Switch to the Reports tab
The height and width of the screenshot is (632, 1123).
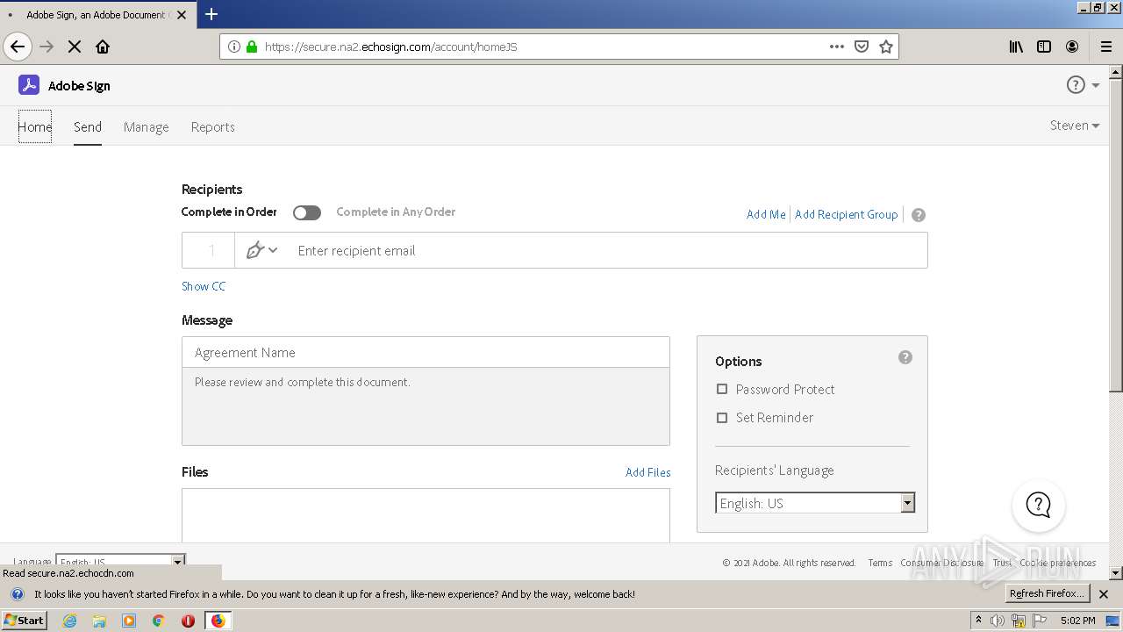tap(213, 126)
